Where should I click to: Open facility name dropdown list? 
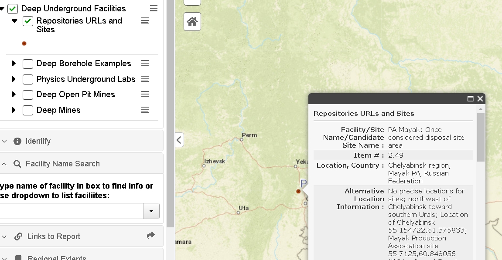click(151, 211)
